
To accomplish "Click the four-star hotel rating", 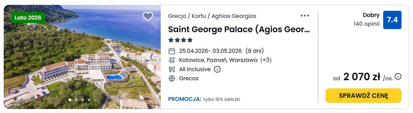I will click(x=180, y=40).
